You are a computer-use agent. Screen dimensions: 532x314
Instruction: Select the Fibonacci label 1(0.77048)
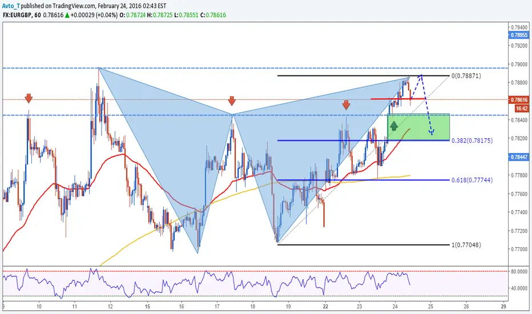pyautogui.click(x=466, y=245)
